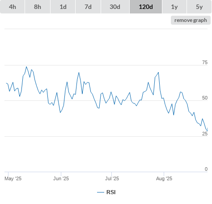Select the 4h time range tab
This screenshot has height=204, width=212.
[13, 7]
